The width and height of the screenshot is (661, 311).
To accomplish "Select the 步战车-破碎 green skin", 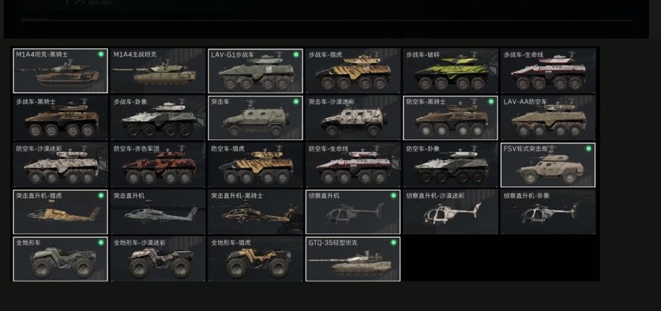I will 450,71.
